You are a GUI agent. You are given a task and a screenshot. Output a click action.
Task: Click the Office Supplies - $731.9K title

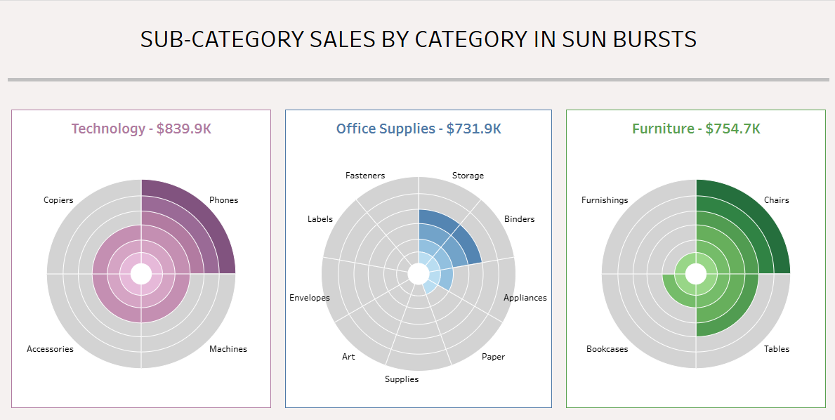[419, 129]
